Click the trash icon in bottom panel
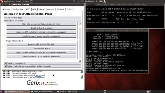 tap(105, 91)
